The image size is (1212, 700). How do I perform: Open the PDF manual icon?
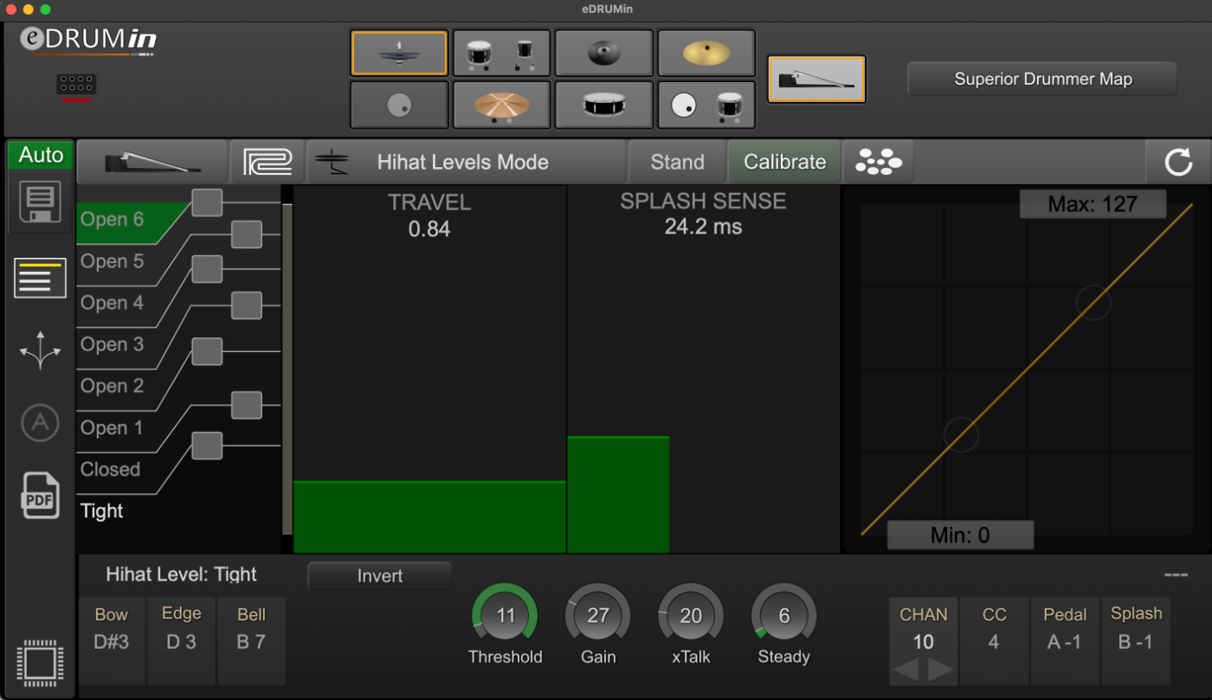[40, 496]
